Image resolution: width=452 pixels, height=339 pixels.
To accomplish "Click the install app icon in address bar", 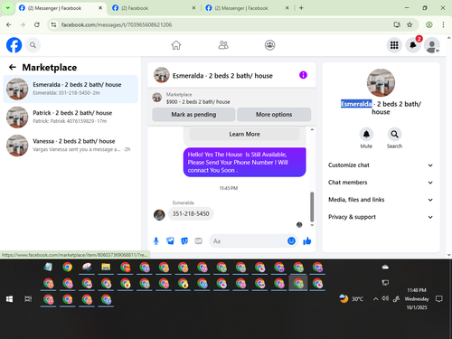I will [x=397, y=24].
